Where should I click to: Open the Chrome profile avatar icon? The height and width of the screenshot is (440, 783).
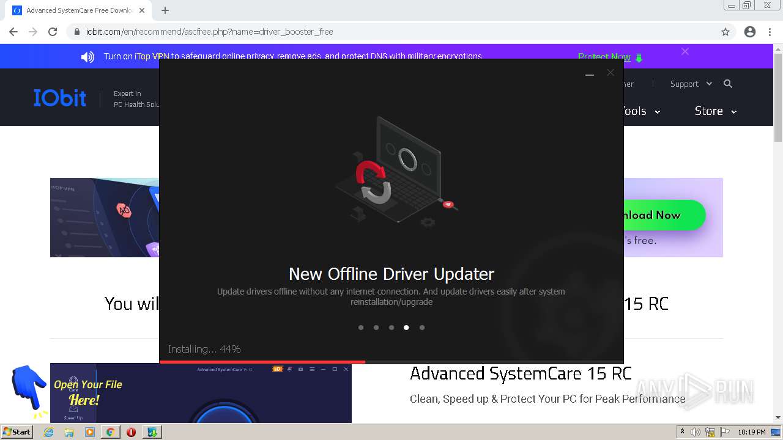750,32
